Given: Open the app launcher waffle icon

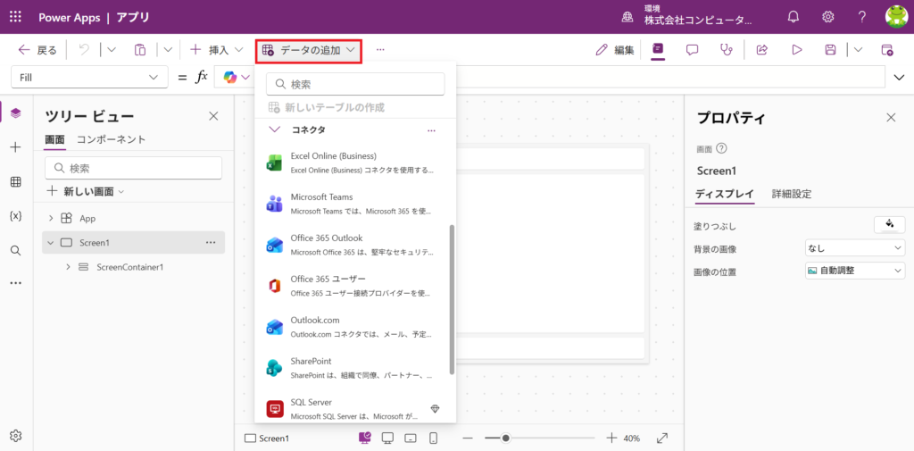Looking at the screenshot, I should click(16, 17).
